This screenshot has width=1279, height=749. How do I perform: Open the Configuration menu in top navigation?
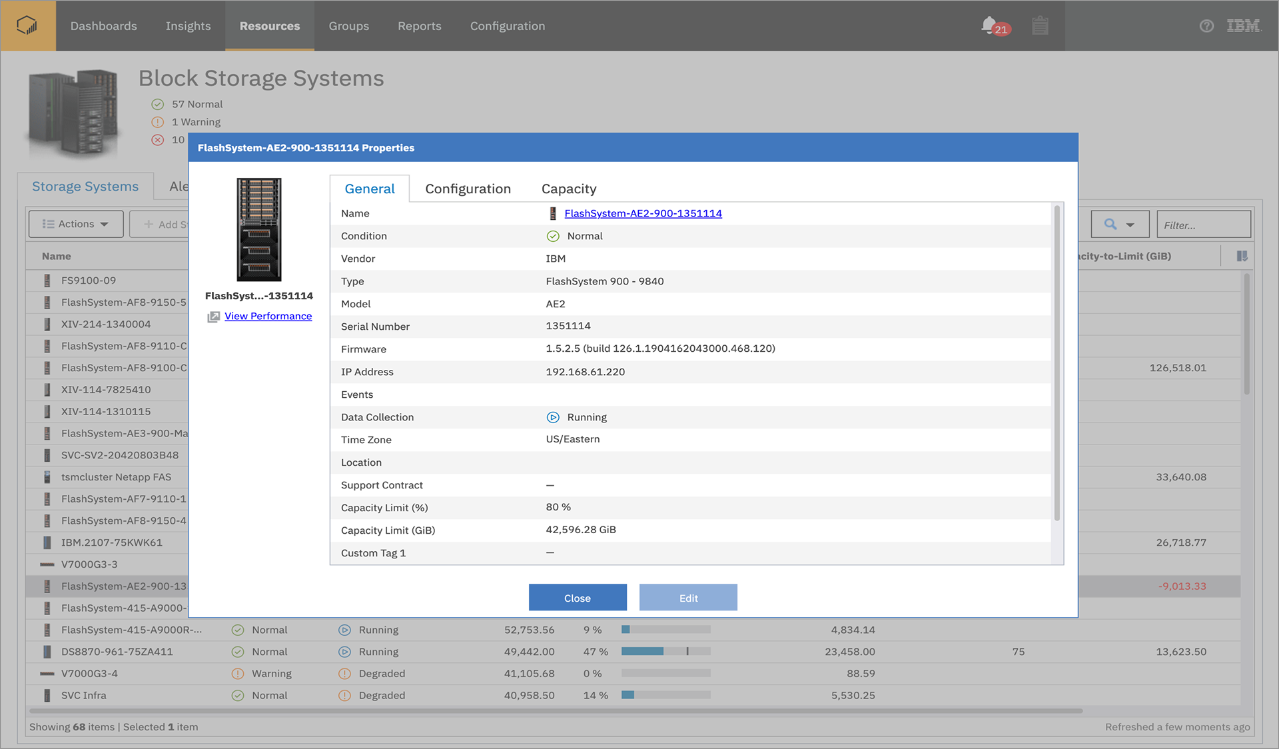pos(508,26)
